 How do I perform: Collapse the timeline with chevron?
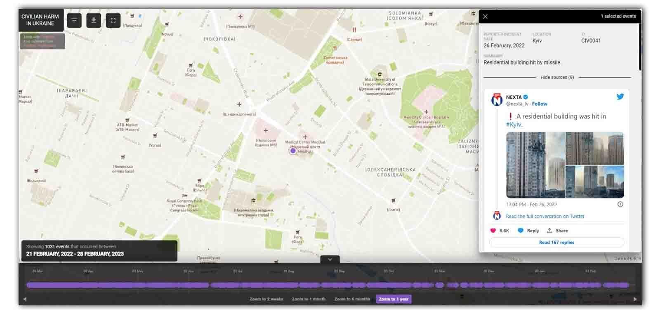(x=330, y=260)
